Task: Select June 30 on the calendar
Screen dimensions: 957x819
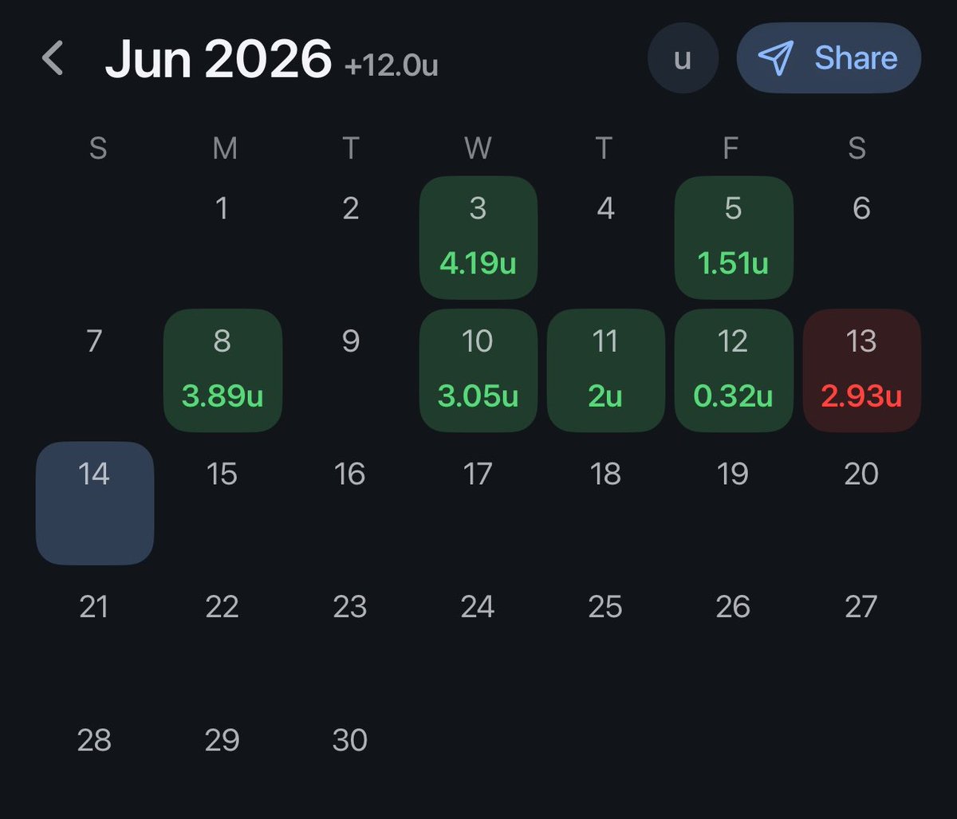Action: click(x=350, y=741)
